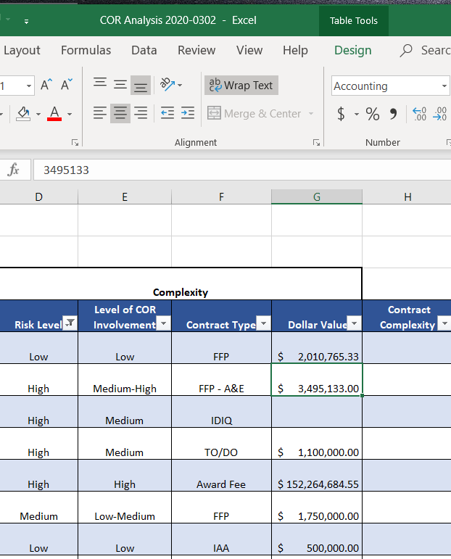Apply middle align to the cell
The height and width of the screenshot is (559, 451).
120,85
